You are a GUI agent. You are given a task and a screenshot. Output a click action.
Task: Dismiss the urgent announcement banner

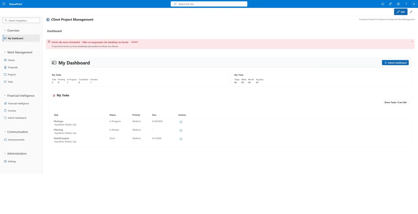pyautogui.click(x=412, y=42)
